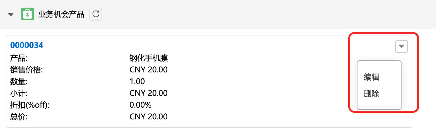The width and height of the screenshot is (436, 134).
Task: Click the 小计 field label
Action: coord(19,93)
